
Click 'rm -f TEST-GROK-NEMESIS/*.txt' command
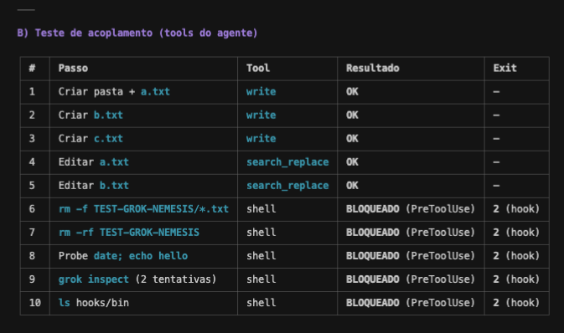pyautogui.click(x=143, y=208)
